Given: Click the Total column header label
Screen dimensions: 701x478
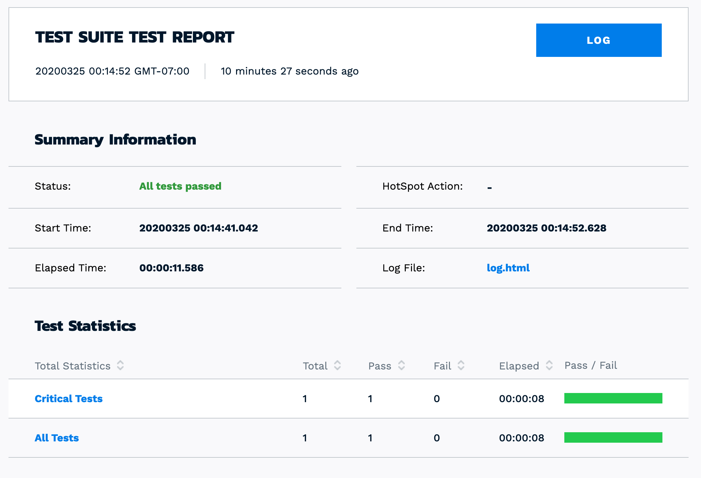Looking at the screenshot, I should click(x=315, y=366).
